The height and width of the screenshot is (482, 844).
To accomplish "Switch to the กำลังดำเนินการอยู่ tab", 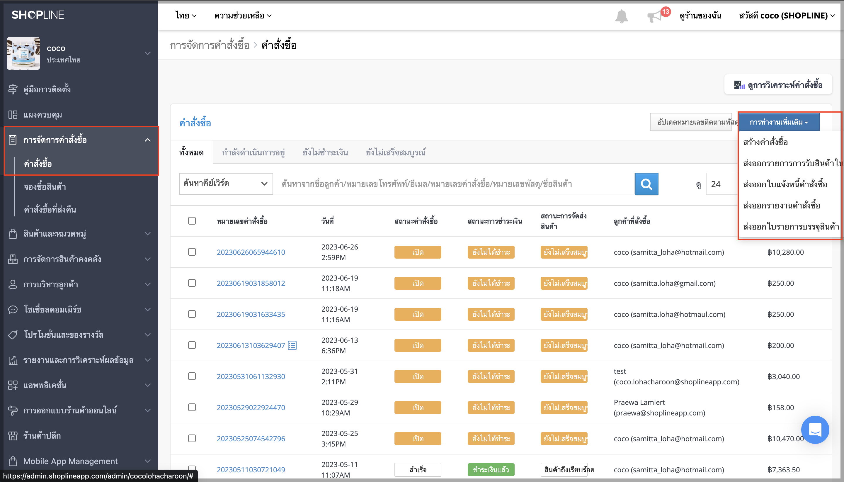I will (x=253, y=153).
